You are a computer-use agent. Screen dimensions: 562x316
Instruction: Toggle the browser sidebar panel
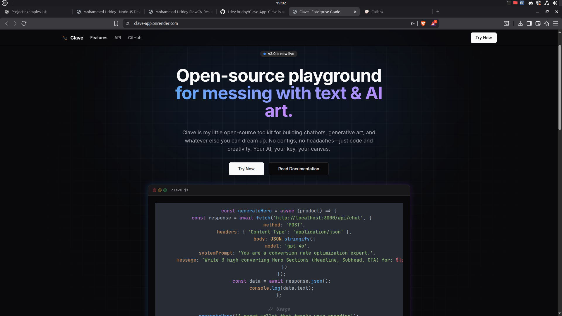[529, 23]
